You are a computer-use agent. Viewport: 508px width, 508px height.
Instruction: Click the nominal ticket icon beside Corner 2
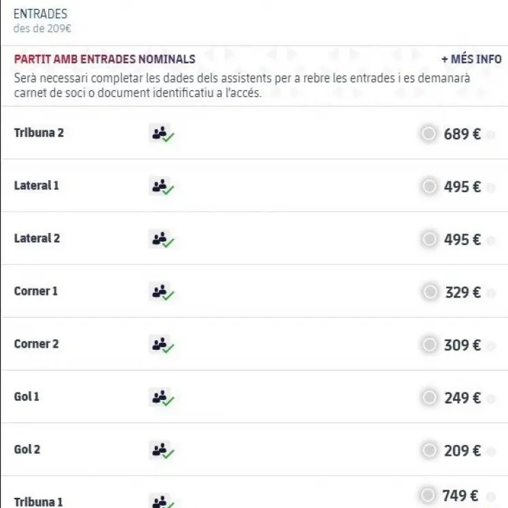click(x=162, y=344)
